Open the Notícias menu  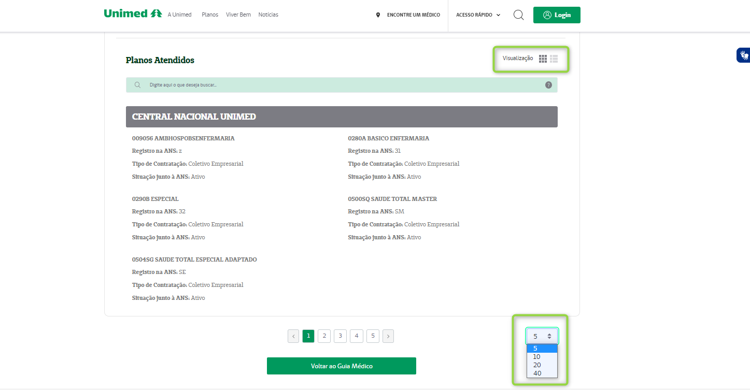tap(268, 15)
